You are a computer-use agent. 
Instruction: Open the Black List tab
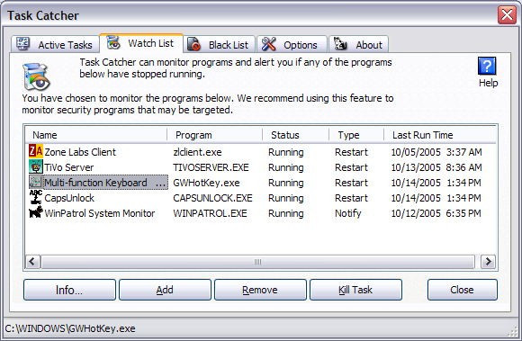pos(220,44)
